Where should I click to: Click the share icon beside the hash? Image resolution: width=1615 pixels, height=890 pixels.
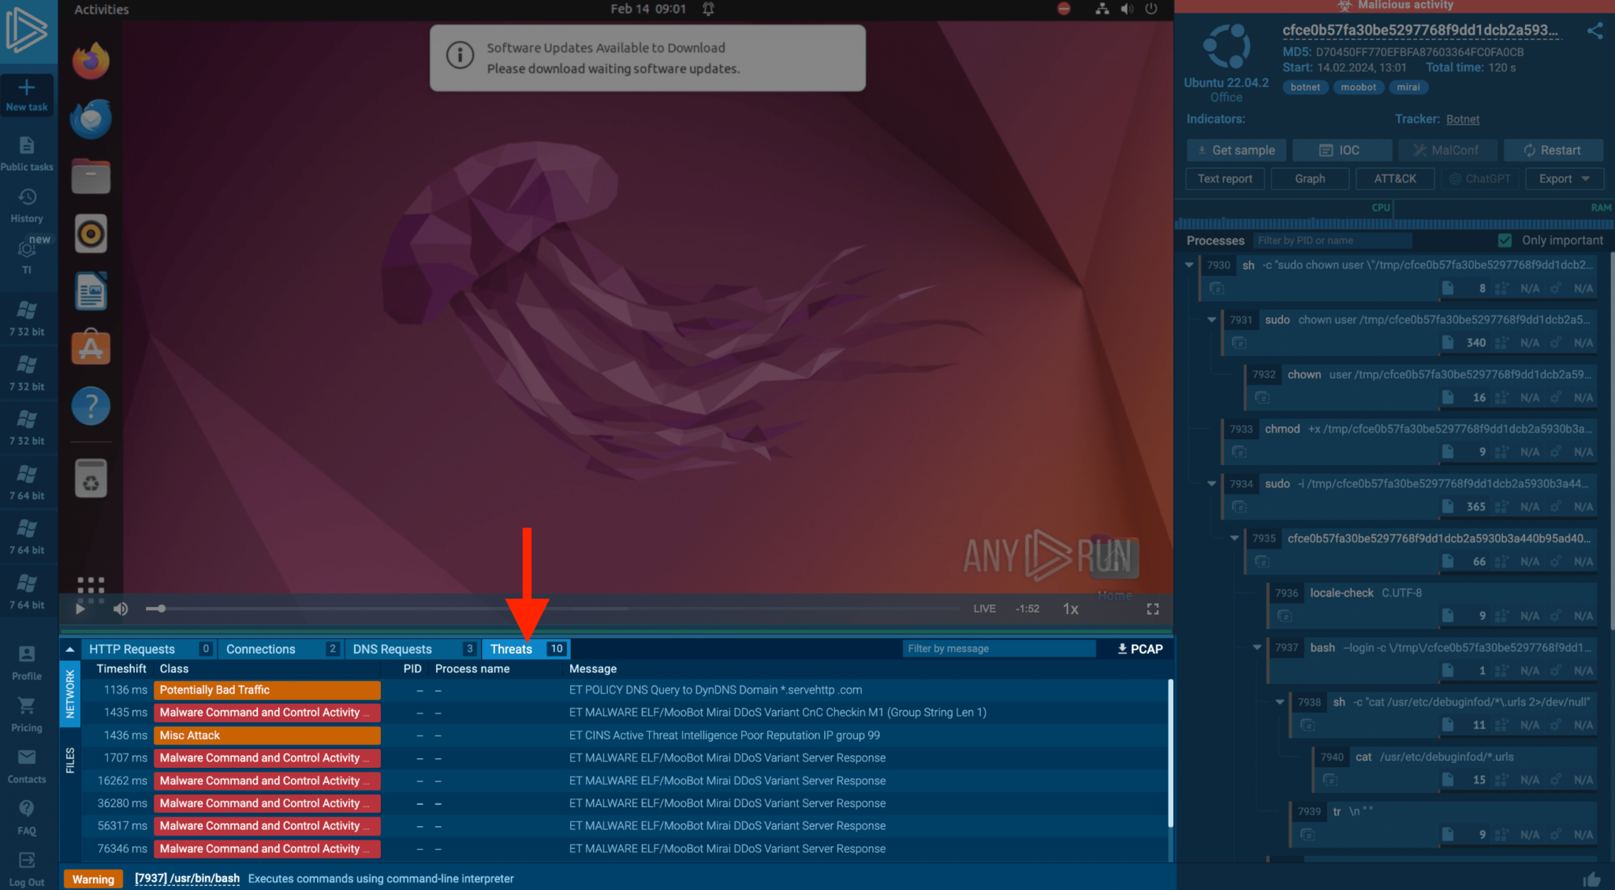point(1594,31)
